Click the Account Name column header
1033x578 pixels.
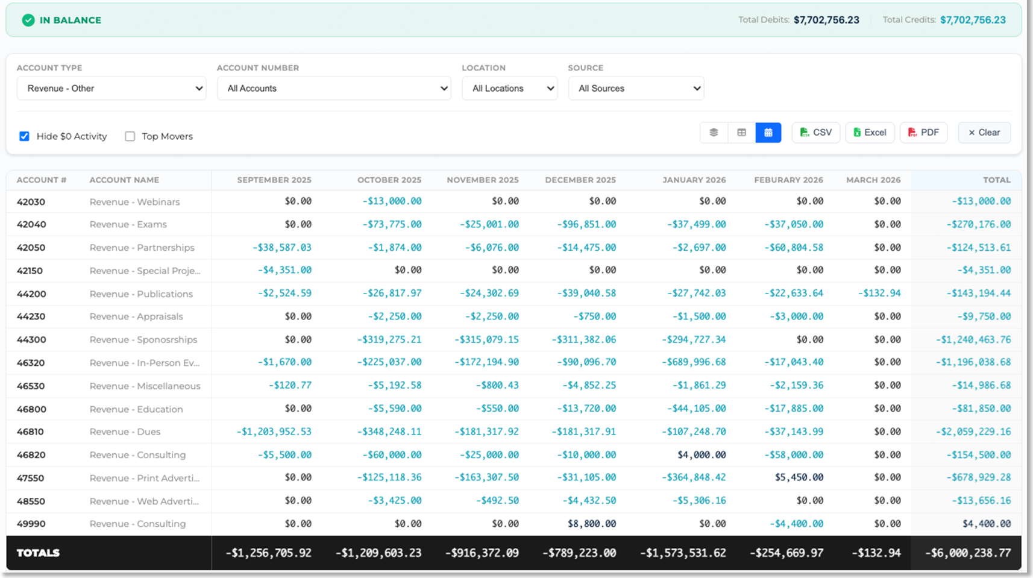tap(124, 180)
